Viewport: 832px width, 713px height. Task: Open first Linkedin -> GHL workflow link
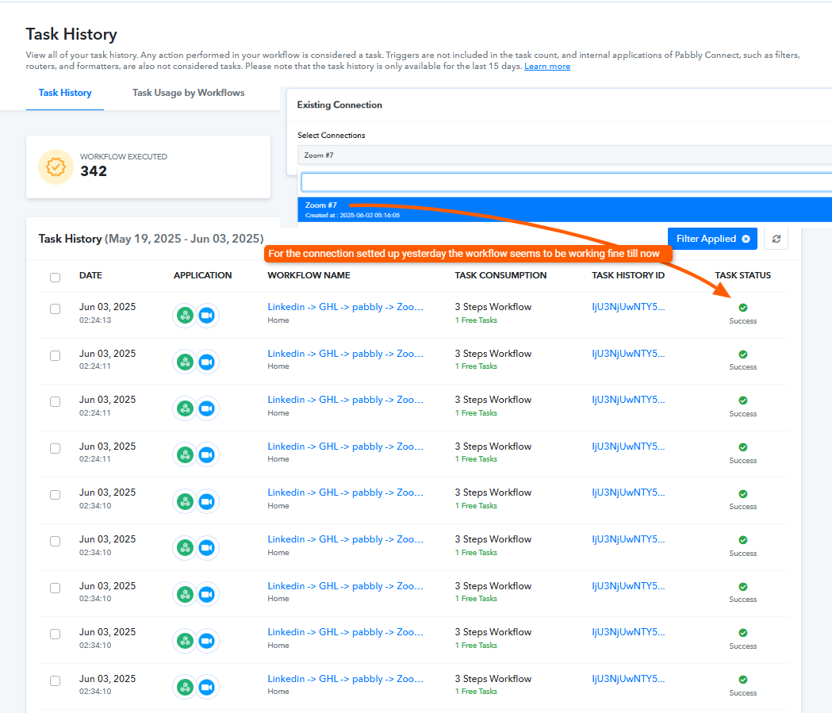(x=345, y=307)
